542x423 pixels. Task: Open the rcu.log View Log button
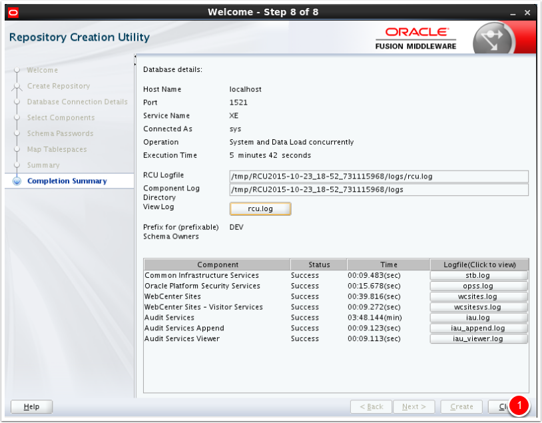point(260,209)
